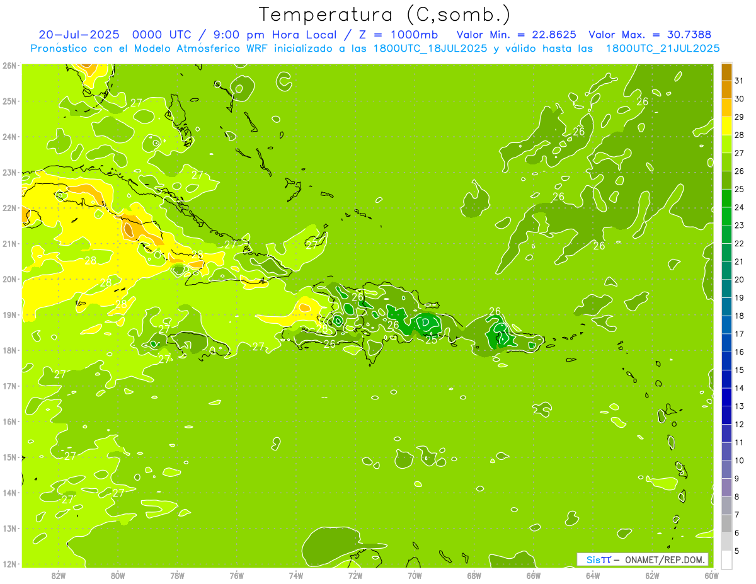756x584 pixels.
Task: Click the "66W" longitude label
Action: coord(534,576)
